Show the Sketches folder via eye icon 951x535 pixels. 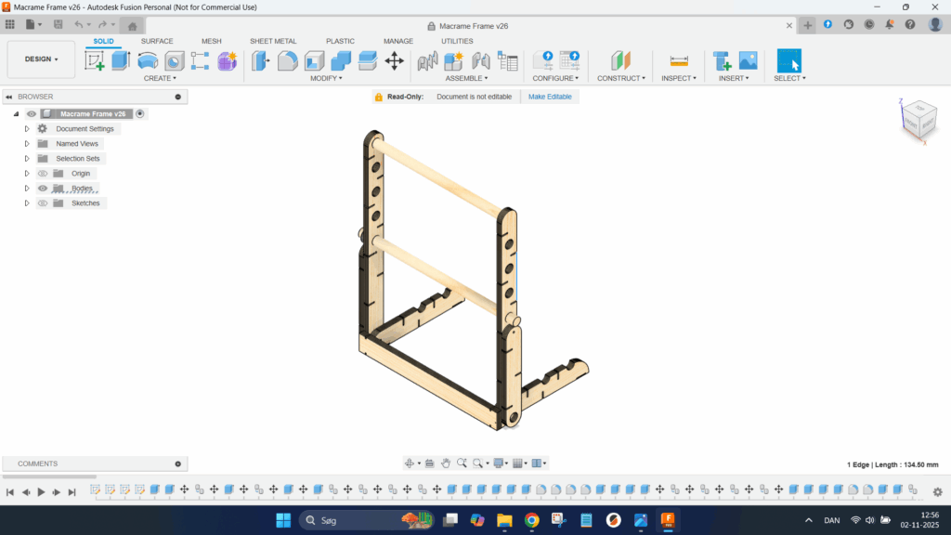[43, 203]
